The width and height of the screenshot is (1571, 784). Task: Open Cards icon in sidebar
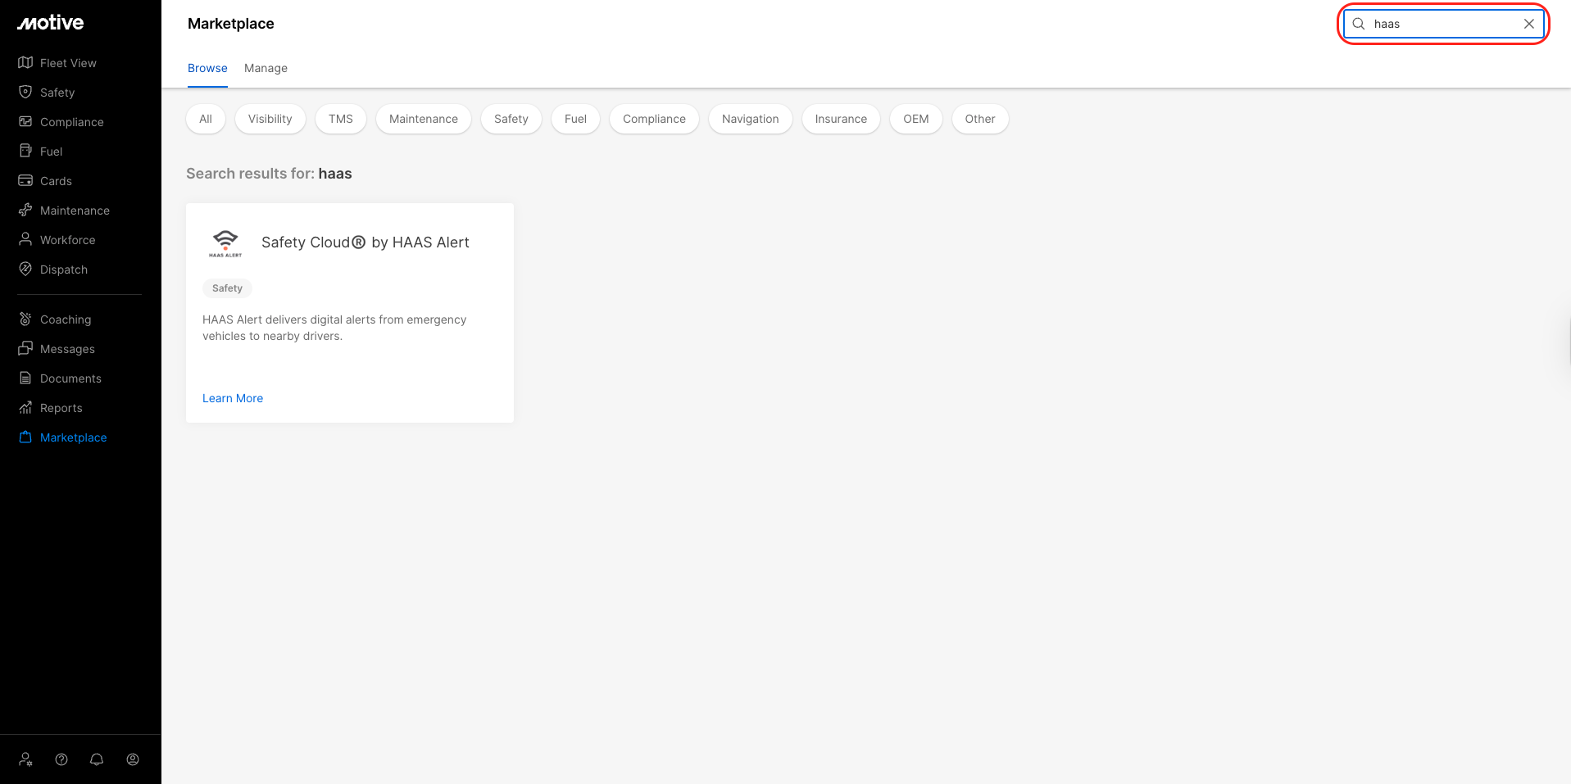click(25, 181)
